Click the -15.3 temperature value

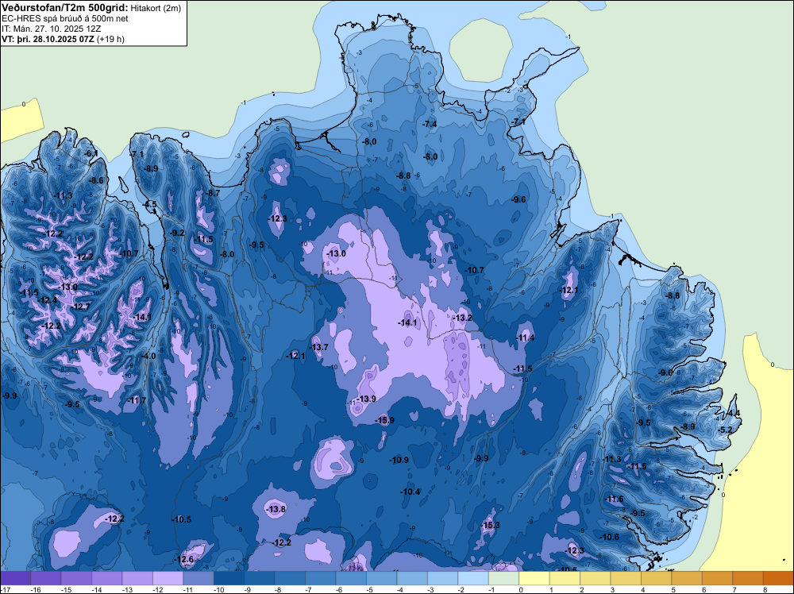coord(490,525)
